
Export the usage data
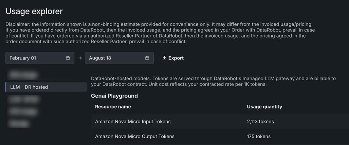pyautogui.click(x=173, y=58)
